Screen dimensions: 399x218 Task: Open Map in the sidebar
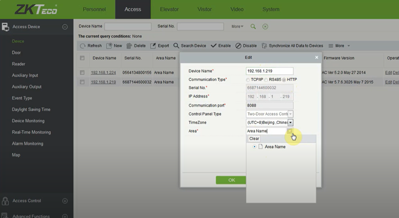tap(16, 155)
